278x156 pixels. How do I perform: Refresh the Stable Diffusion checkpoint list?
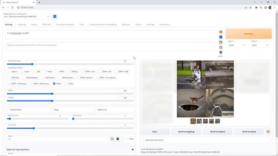tap(55, 16)
